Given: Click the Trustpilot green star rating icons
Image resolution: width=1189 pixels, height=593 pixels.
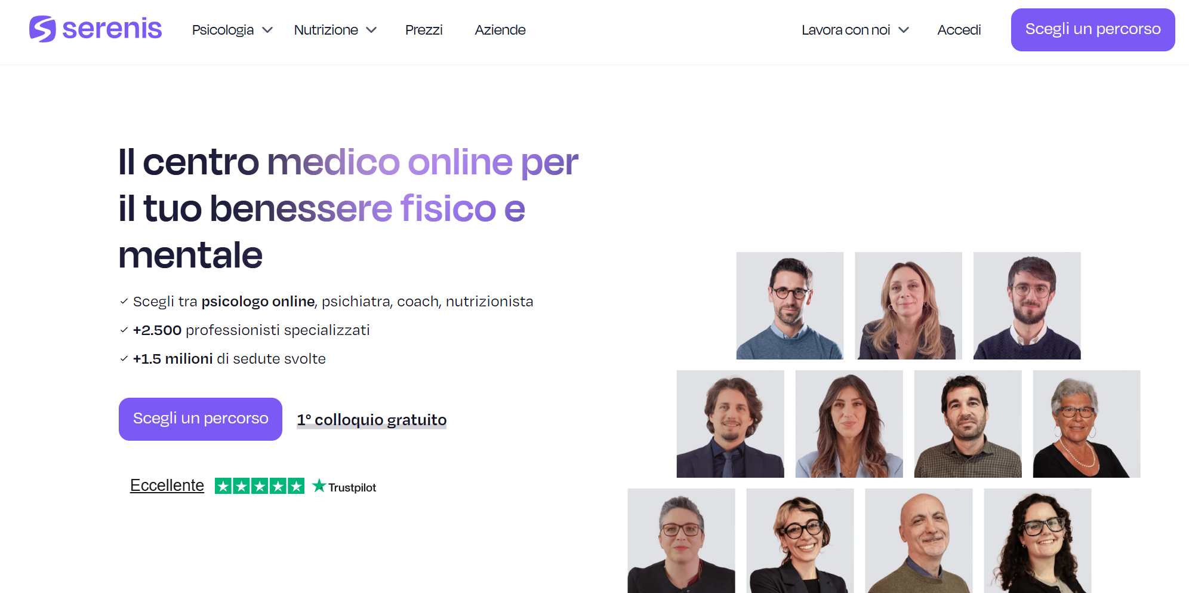Looking at the screenshot, I should (x=260, y=486).
